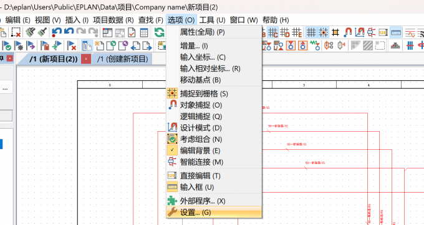Viewport: 424px width, 225px height.
Task: Open the window layout icon with red corner
Action: coord(108,32)
